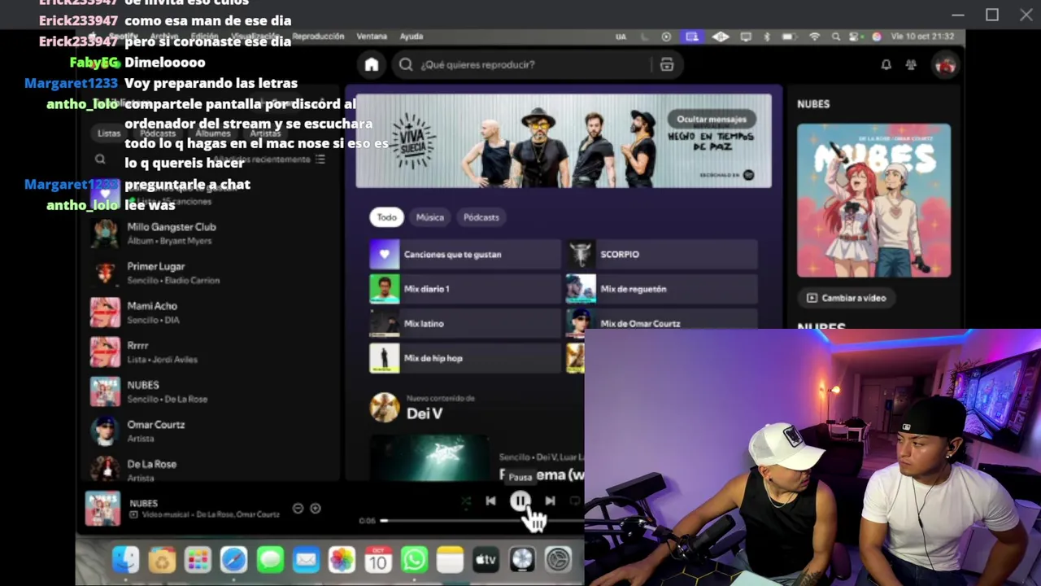Launch Safari from the Dock
This screenshot has width=1041, height=586.
click(x=233, y=559)
